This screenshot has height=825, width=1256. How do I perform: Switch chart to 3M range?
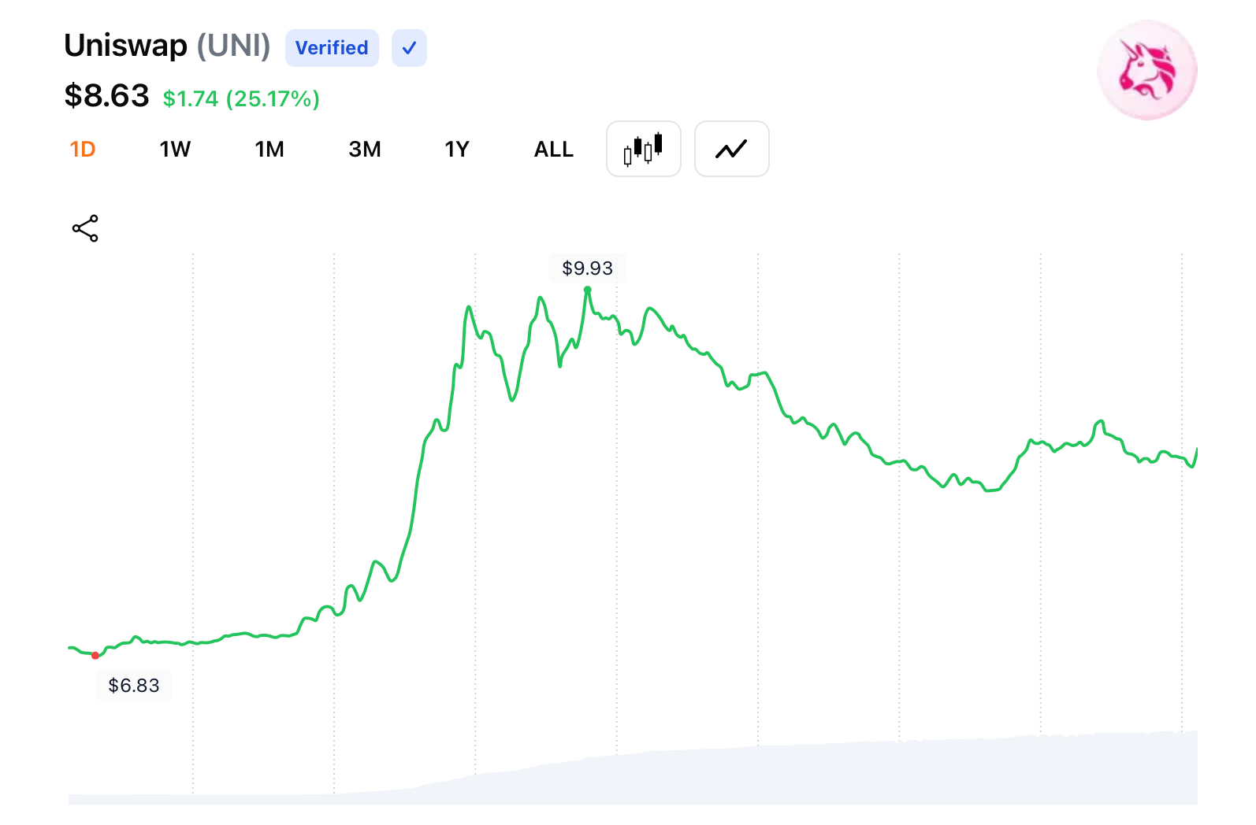pyautogui.click(x=365, y=150)
